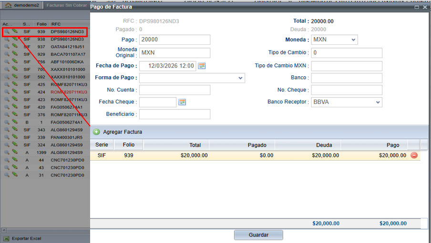Image resolution: width=431 pixels, height=243 pixels.
Task: Click the Excel icon beside Exportar Excel
Action: coord(6,238)
